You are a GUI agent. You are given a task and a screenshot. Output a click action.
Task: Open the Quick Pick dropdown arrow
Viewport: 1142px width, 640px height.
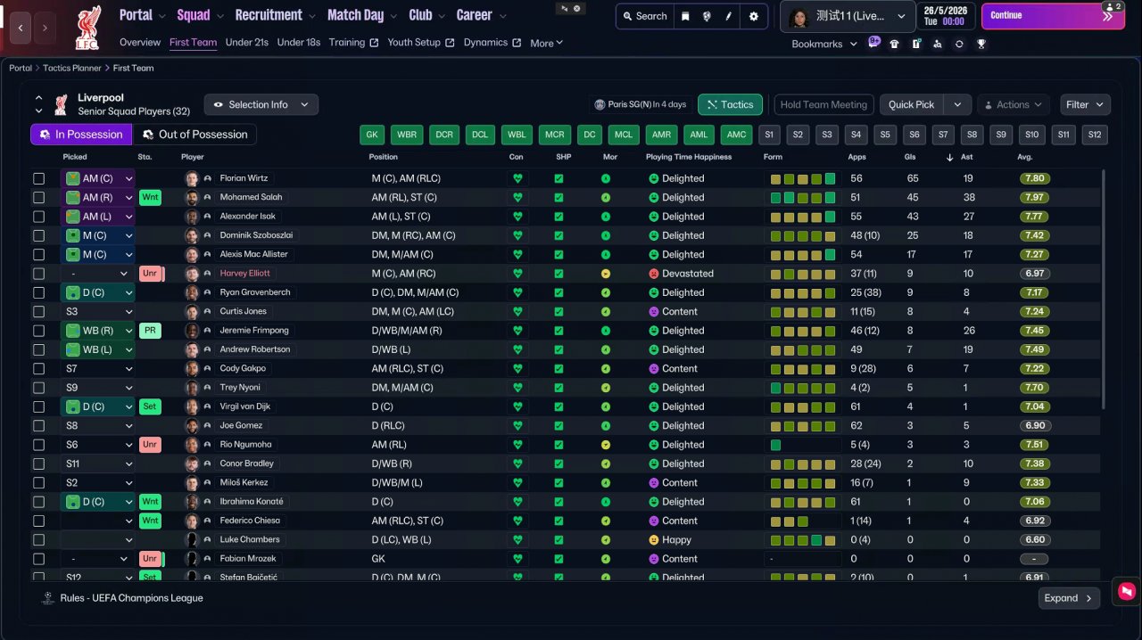coord(957,104)
